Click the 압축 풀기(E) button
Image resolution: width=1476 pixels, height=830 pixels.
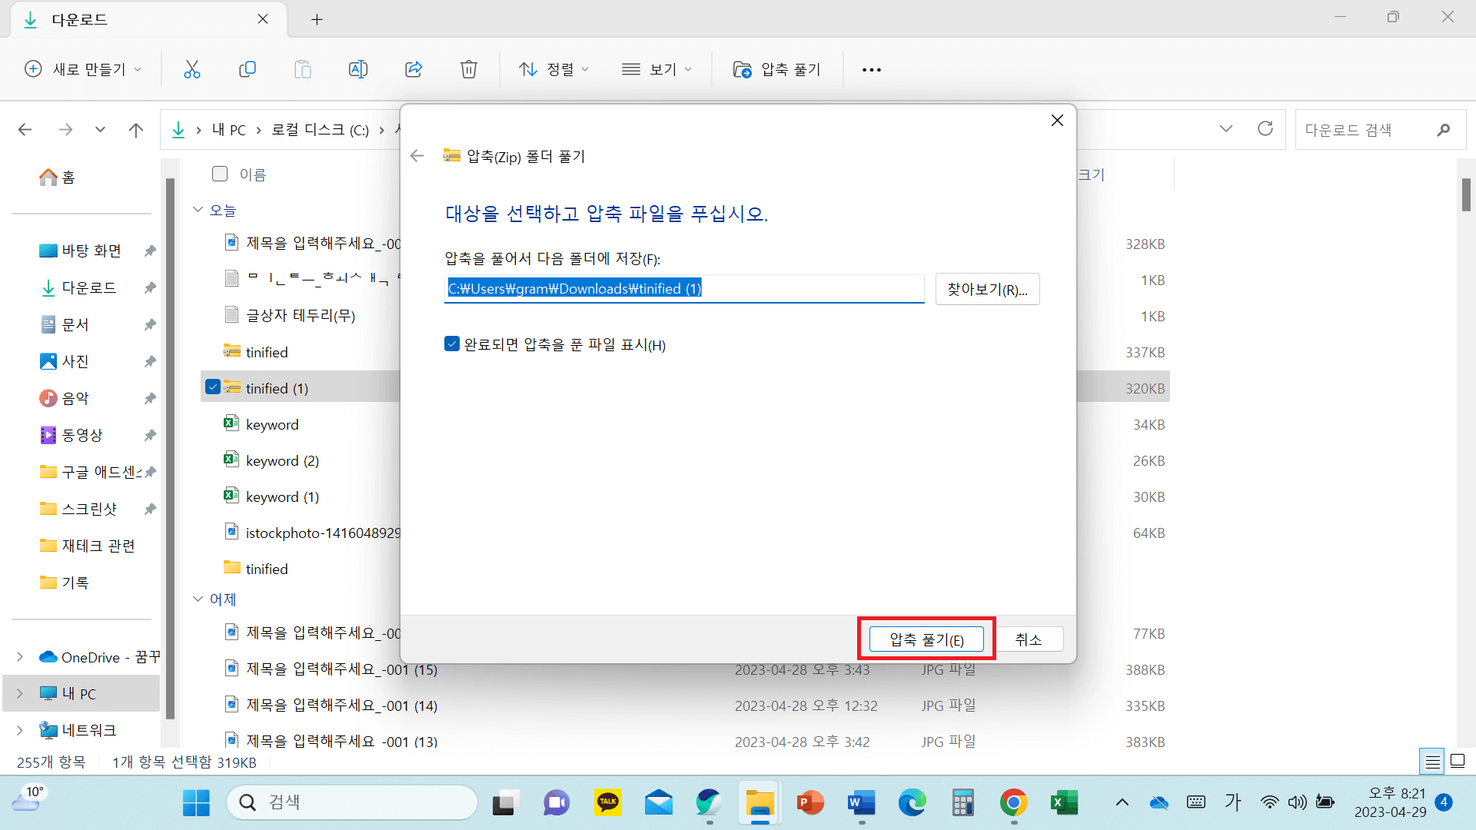coord(926,639)
